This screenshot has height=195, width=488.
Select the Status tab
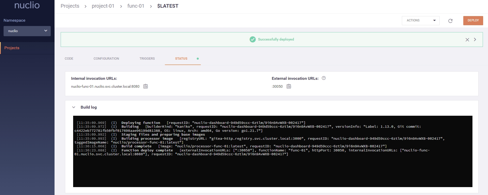tap(181, 59)
